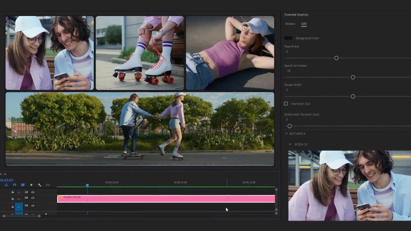Collapse the EDIT MEDIA section
This screenshot has height=231, width=411.
pyautogui.click(x=287, y=134)
